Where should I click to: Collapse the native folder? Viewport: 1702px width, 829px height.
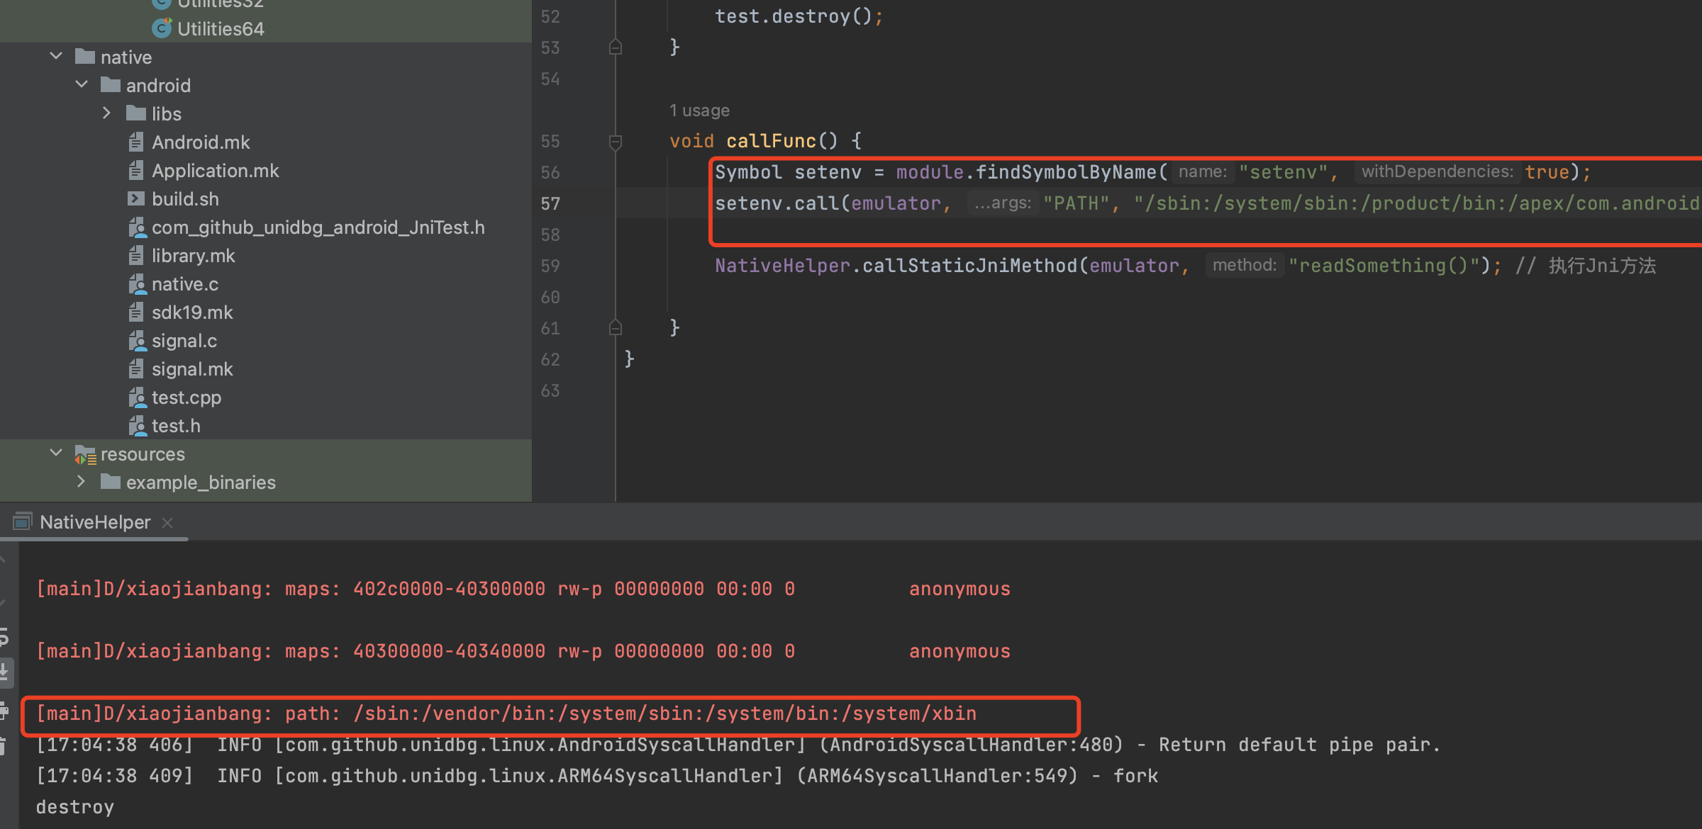coord(56,57)
